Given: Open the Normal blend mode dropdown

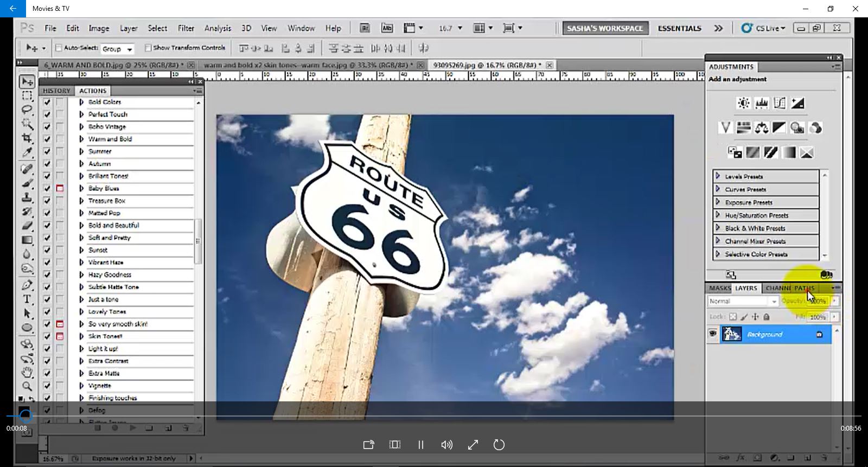Looking at the screenshot, I should [743, 301].
